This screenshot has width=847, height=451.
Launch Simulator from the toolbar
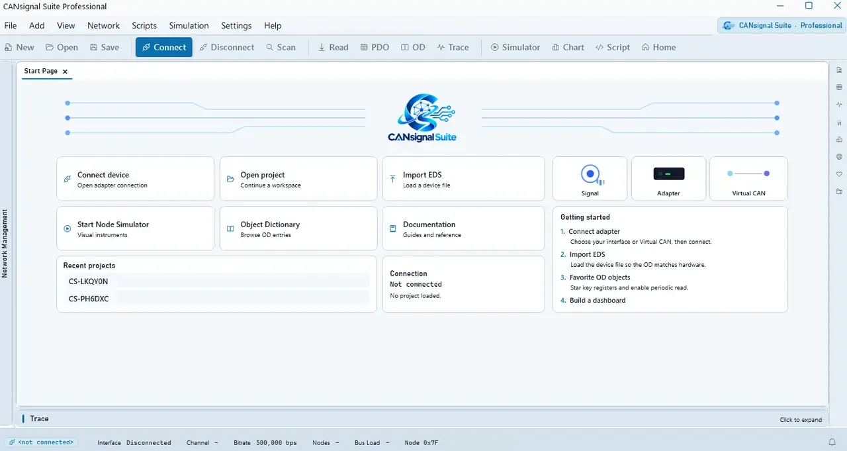pyautogui.click(x=515, y=47)
